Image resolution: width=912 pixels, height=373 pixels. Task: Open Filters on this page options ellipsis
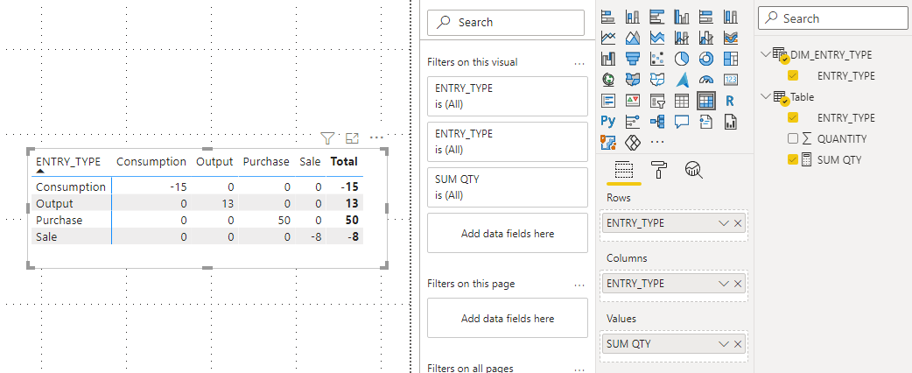pyautogui.click(x=579, y=284)
